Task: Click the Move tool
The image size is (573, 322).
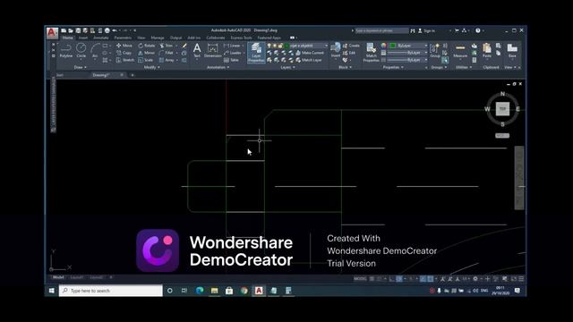Action: [124, 46]
